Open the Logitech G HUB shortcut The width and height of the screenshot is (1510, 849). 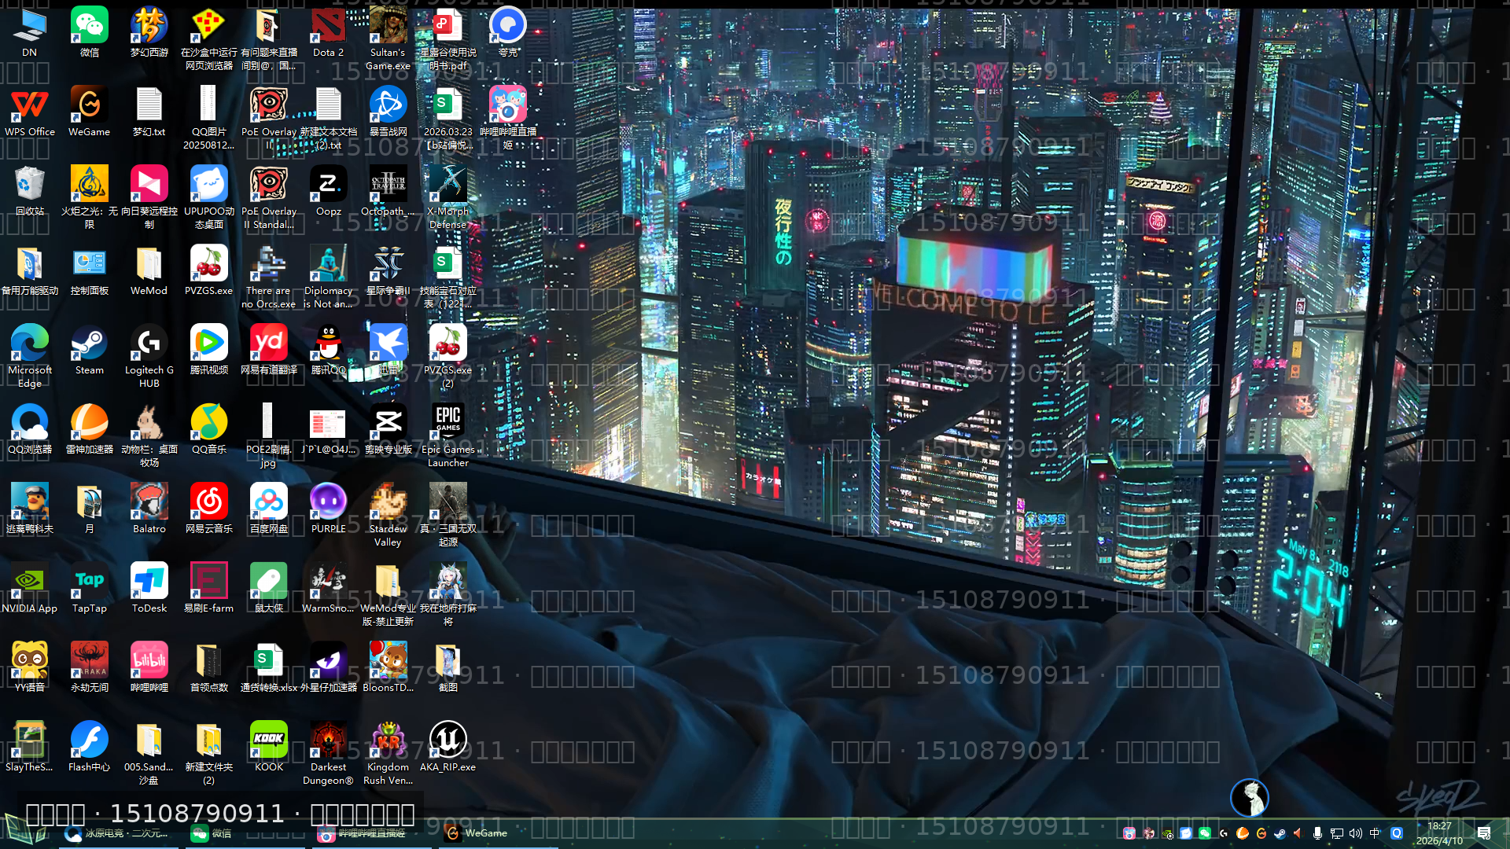click(x=149, y=344)
